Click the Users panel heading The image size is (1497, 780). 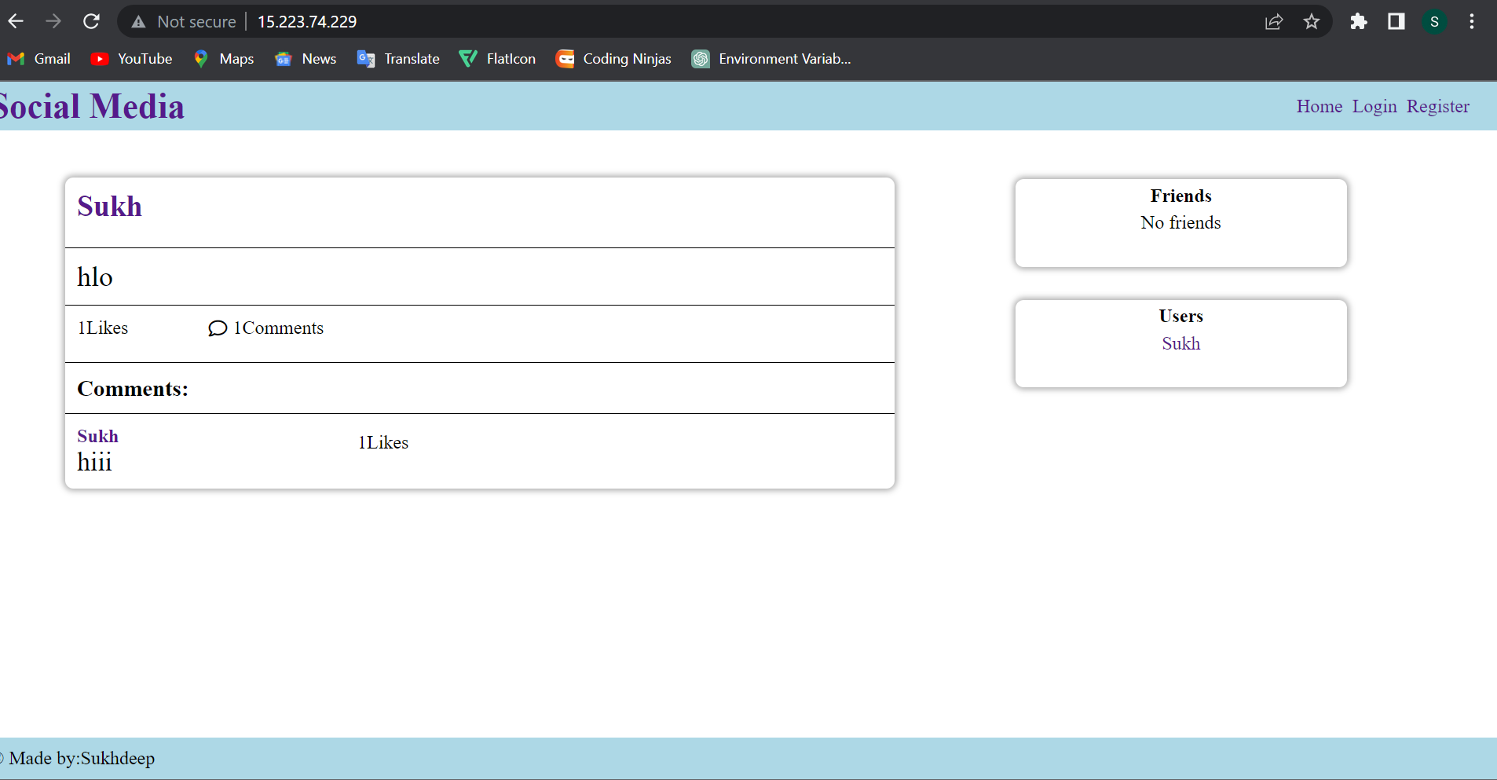pos(1181,316)
